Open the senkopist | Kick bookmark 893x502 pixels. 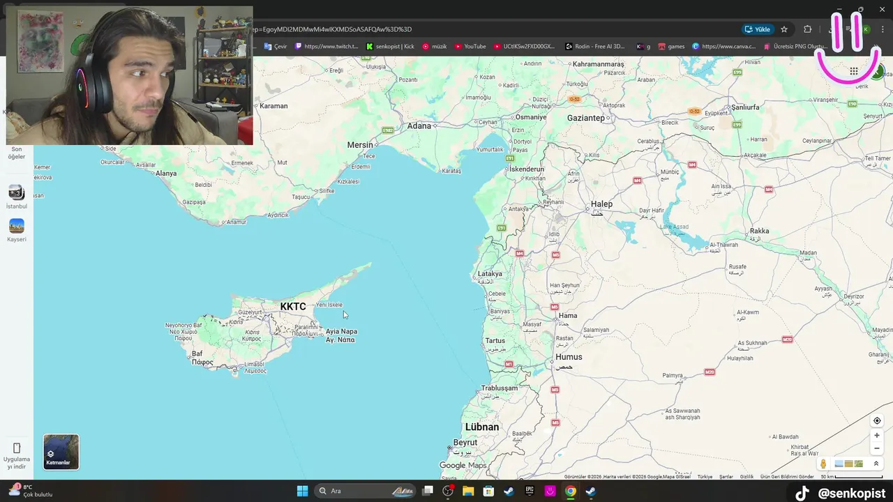click(x=390, y=47)
